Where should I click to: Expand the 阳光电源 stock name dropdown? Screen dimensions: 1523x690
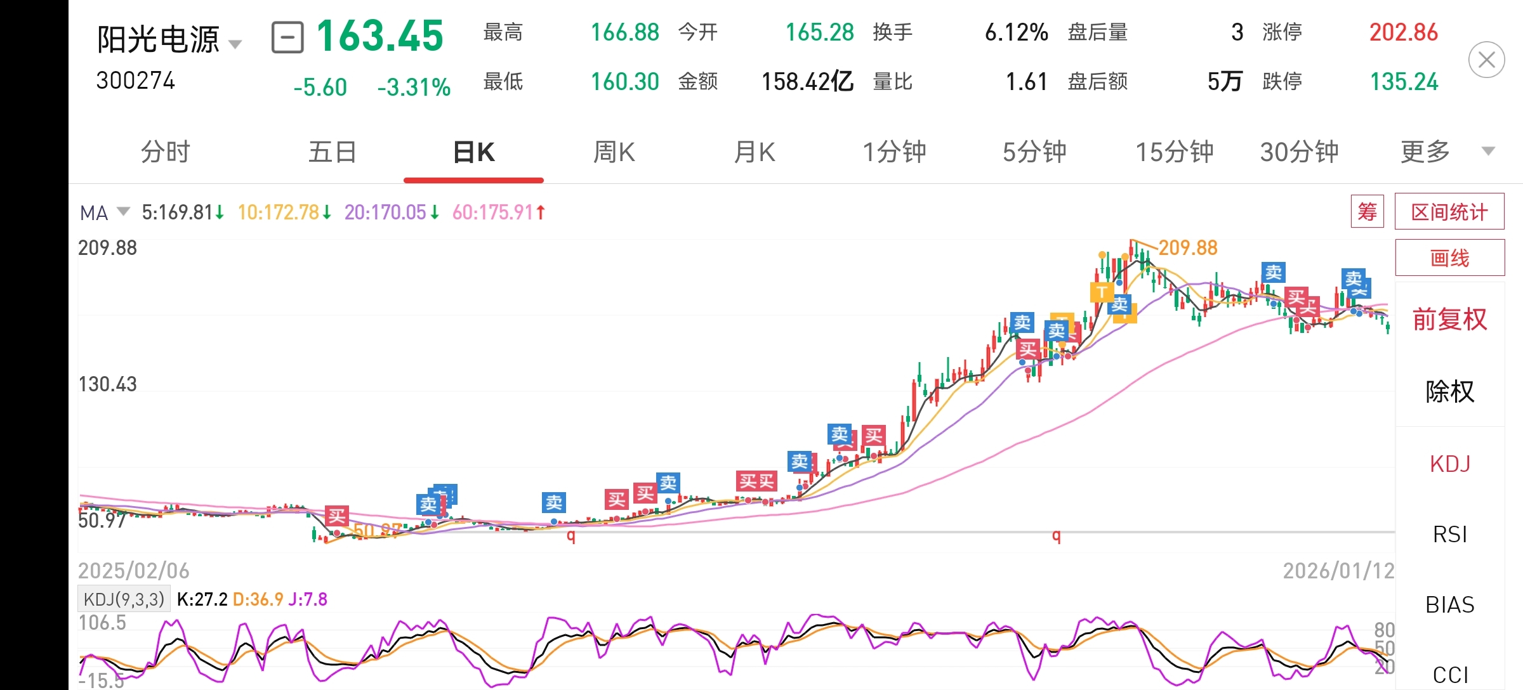tap(235, 44)
